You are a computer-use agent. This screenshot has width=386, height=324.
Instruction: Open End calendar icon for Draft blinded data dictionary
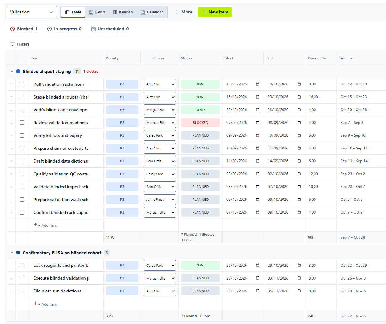click(x=299, y=161)
